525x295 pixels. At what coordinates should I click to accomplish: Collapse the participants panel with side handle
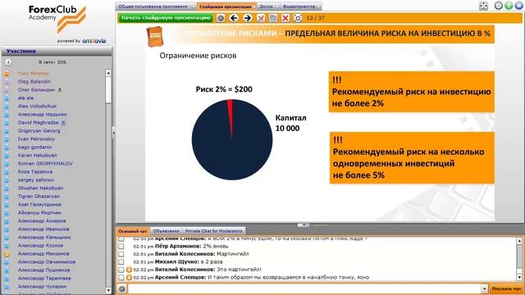(x=113, y=133)
